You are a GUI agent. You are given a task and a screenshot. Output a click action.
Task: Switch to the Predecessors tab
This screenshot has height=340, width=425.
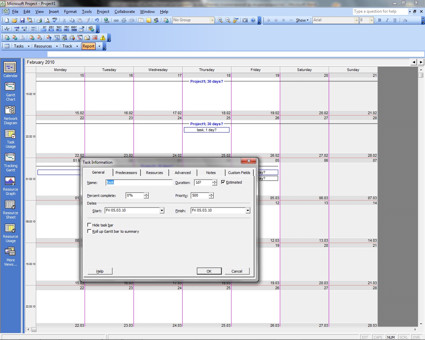(126, 173)
